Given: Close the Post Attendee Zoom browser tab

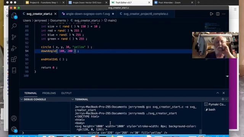Looking at the screenshot, I should 192,3.
